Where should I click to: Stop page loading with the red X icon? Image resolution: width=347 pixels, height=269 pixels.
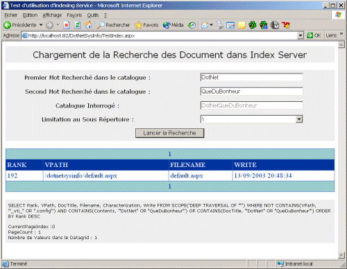pos(67,25)
